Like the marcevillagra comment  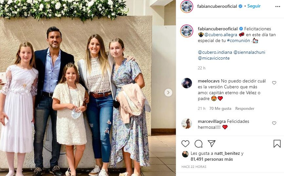[x=274, y=123]
